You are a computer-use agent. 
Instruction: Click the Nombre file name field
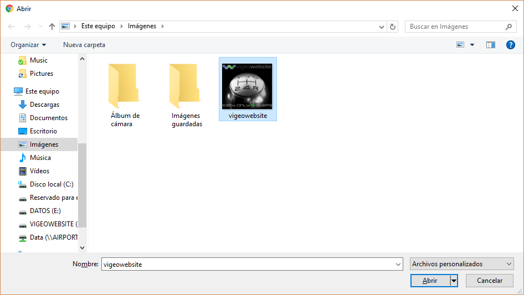click(248, 264)
